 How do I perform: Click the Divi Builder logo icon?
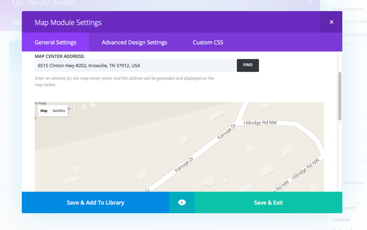point(17,3)
